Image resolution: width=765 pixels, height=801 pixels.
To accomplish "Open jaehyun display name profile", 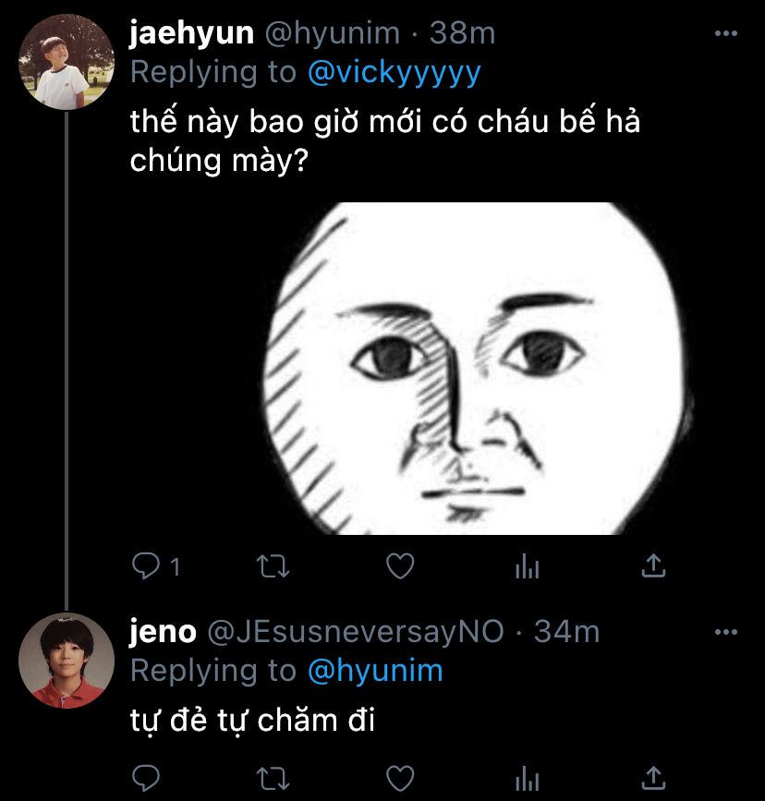I will [x=191, y=33].
